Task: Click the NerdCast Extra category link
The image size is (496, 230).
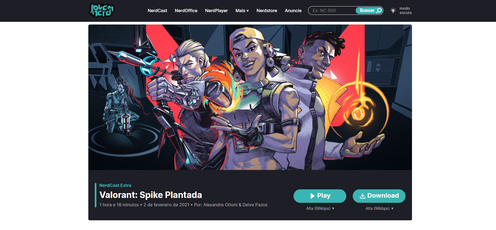Action: pos(115,185)
